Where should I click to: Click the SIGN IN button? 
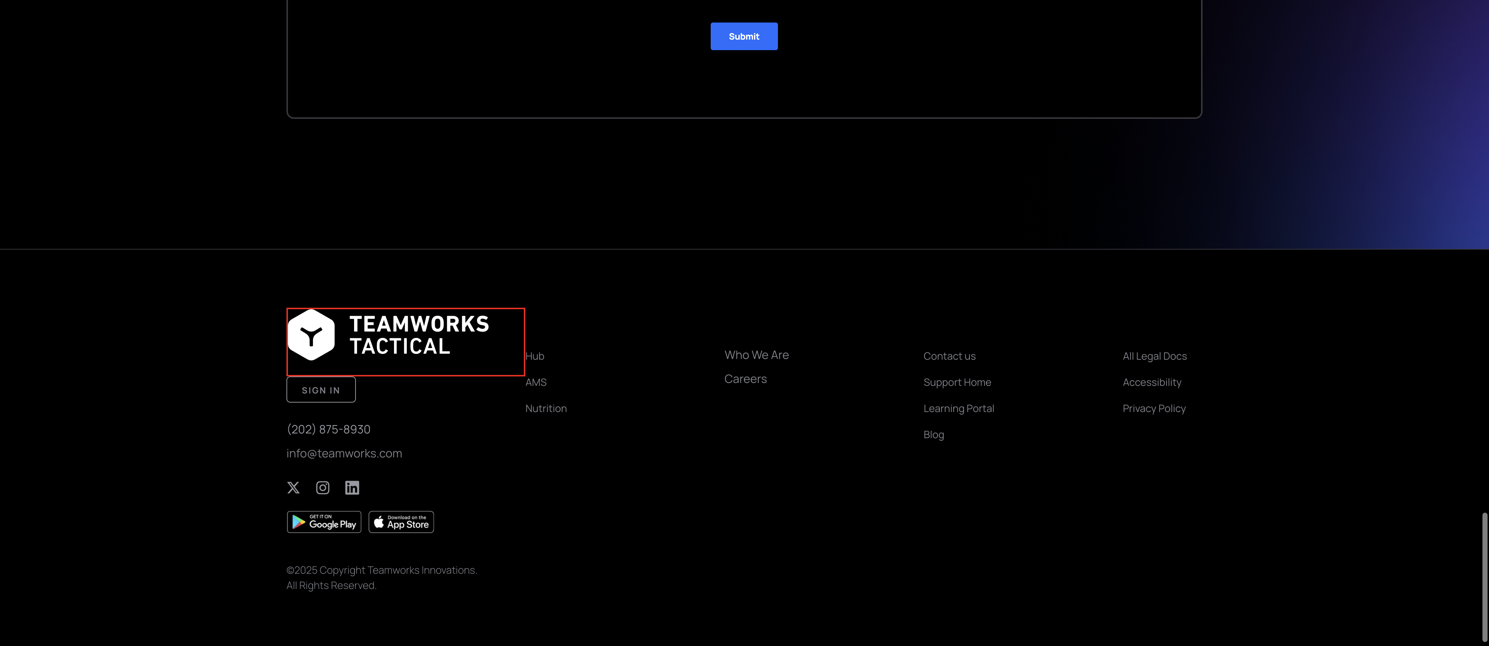321,390
